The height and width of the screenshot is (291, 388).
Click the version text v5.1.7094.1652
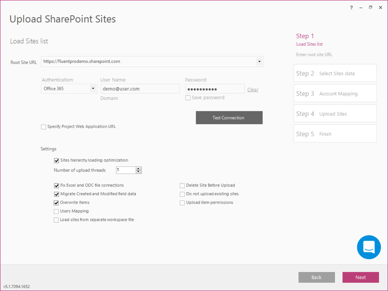point(17,287)
